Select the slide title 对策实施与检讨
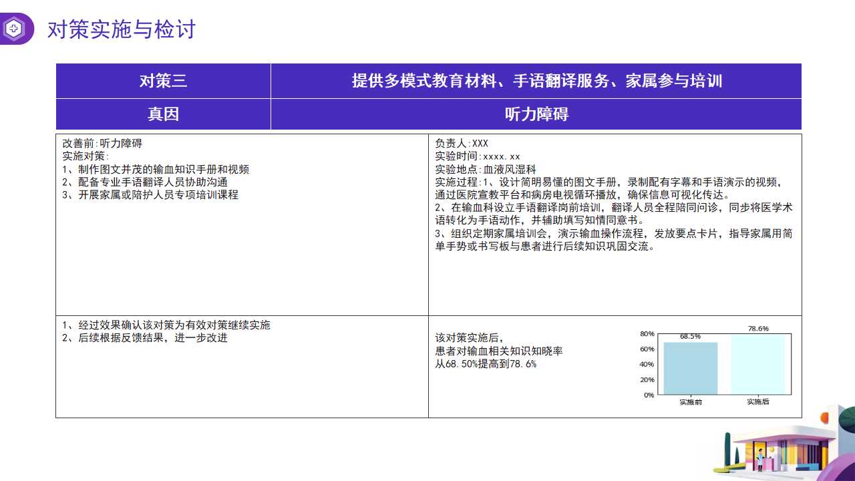The image size is (855, 481). (x=121, y=29)
